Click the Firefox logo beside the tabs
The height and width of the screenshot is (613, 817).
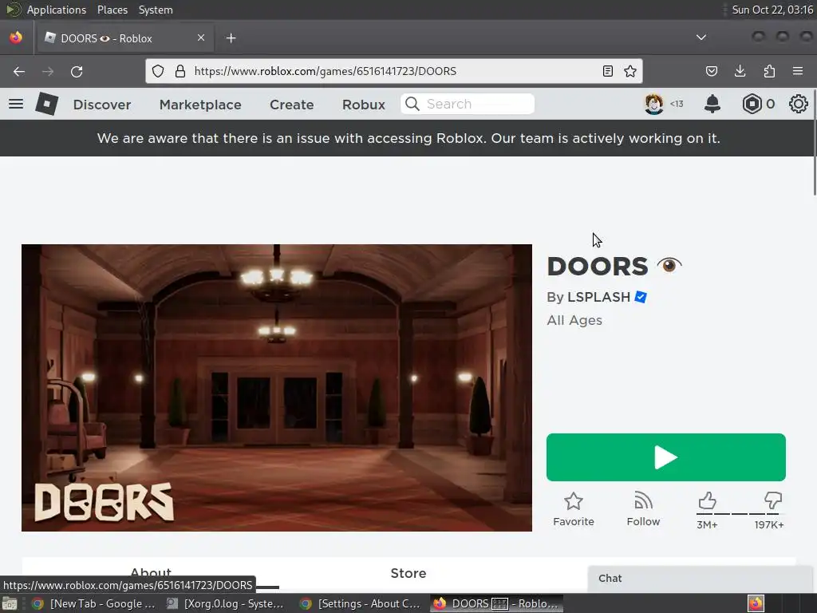[x=16, y=38]
